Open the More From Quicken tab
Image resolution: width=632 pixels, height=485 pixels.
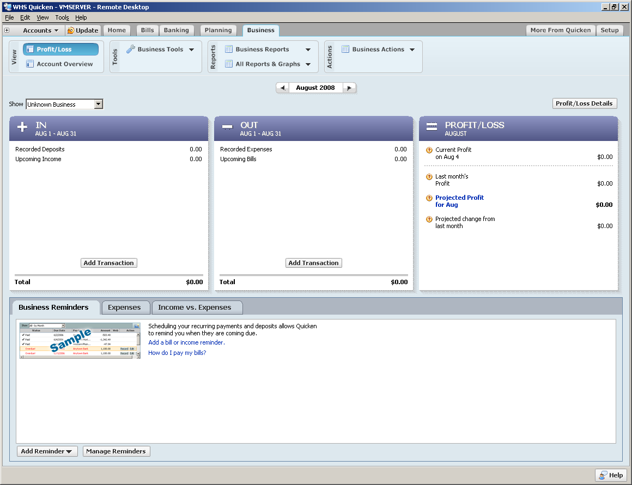561,30
